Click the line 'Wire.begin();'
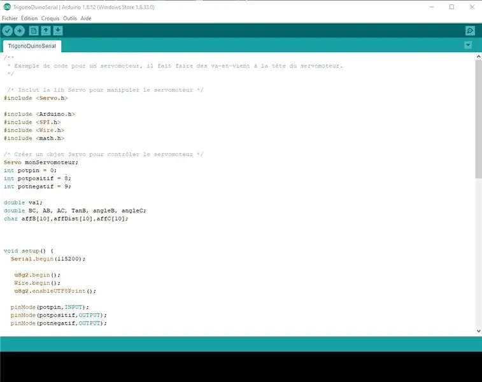Image resolution: width=482 pixels, height=382 pixels. [x=37, y=283]
